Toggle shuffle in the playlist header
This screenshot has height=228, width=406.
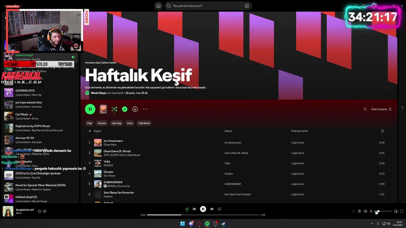(114, 109)
